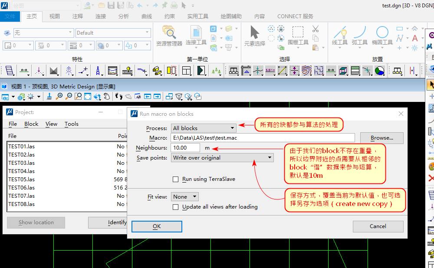Select the 围栅工具 fence tool
The height and width of the screenshot is (268, 434).
[298, 36]
